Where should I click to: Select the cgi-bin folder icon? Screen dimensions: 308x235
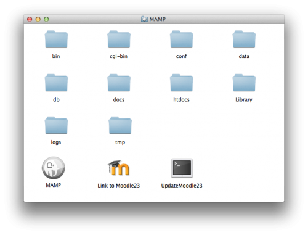coord(119,39)
